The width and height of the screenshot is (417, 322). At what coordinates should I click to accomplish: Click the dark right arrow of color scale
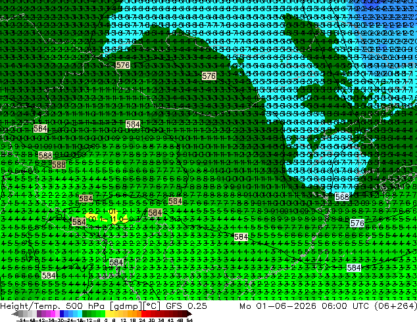click(x=189, y=313)
